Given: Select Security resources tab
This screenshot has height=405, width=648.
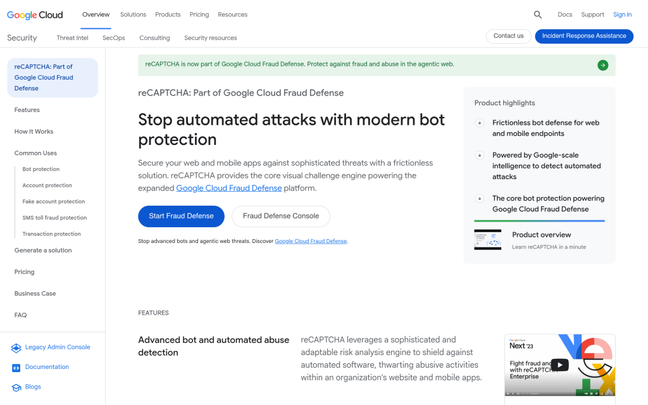Looking at the screenshot, I should coord(210,37).
